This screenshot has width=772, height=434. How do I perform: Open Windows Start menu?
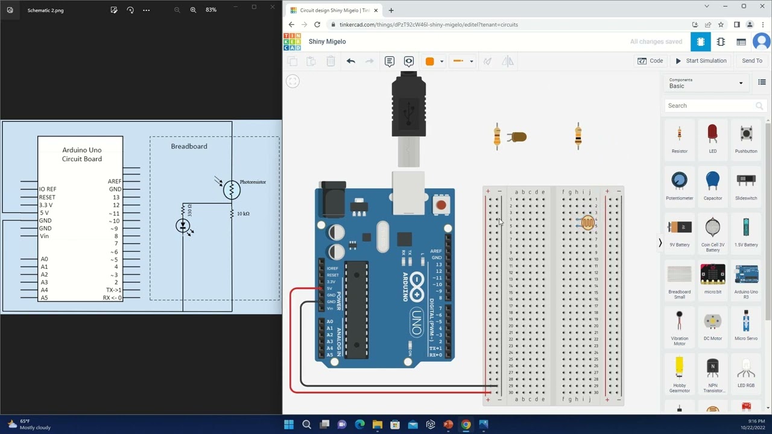(x=289, y=424)
